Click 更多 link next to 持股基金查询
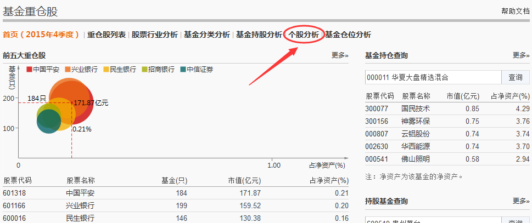 point(520,201)
